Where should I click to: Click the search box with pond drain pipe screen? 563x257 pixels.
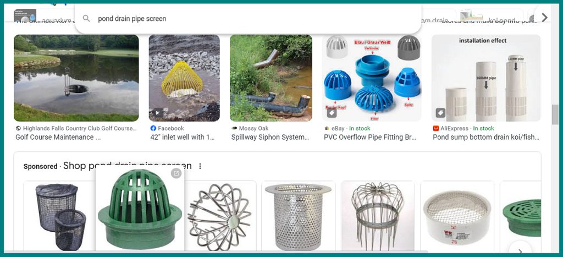(248, 18)
